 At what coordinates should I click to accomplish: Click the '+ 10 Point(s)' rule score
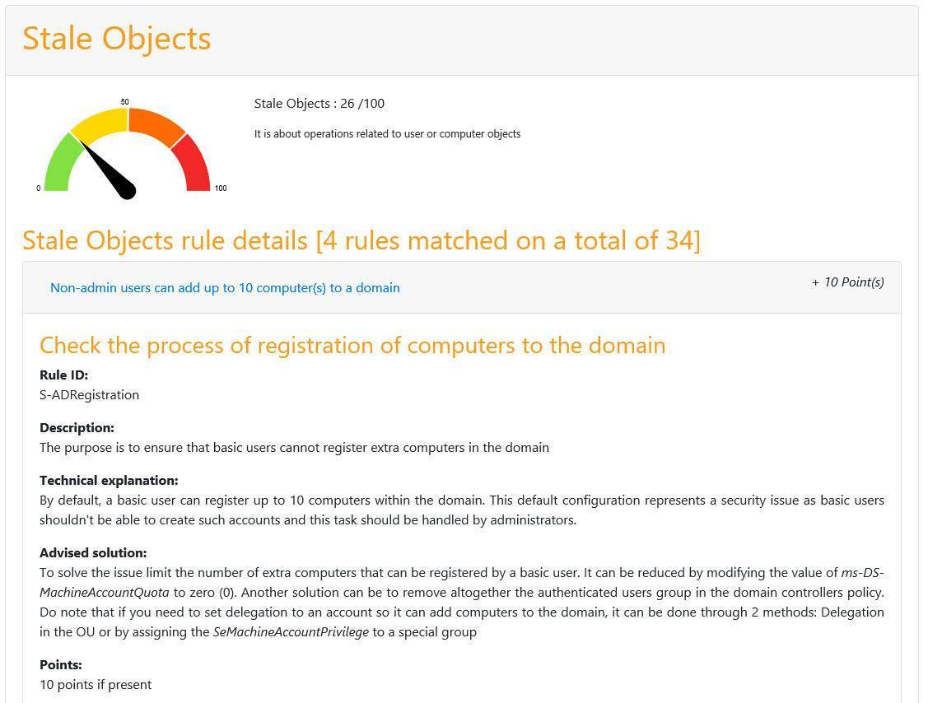pyautogui.click(x=847, y=282)
